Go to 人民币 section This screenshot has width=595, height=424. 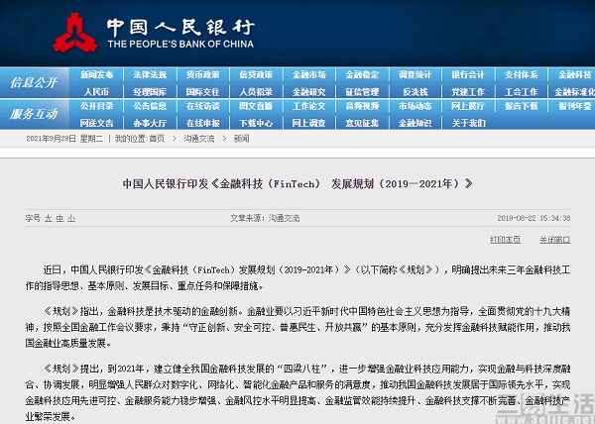point(96,92)
